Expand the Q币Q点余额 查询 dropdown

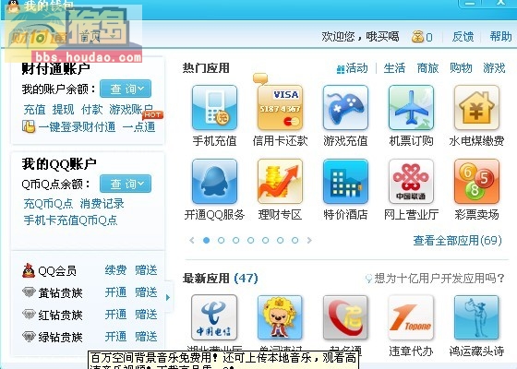pos(126,184)
